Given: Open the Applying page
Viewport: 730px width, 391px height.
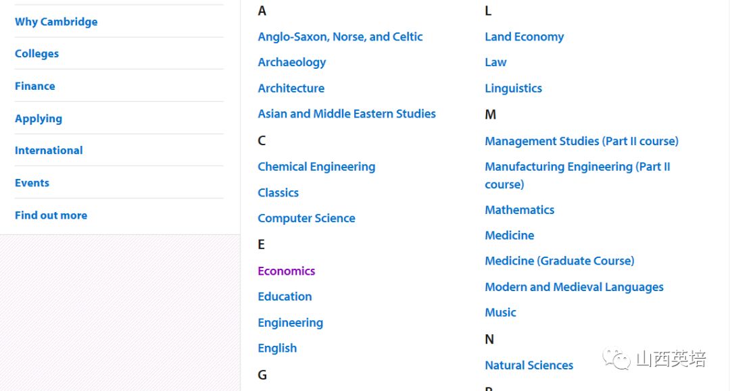Looking at the screenshot, I should (x=39, y=119).
